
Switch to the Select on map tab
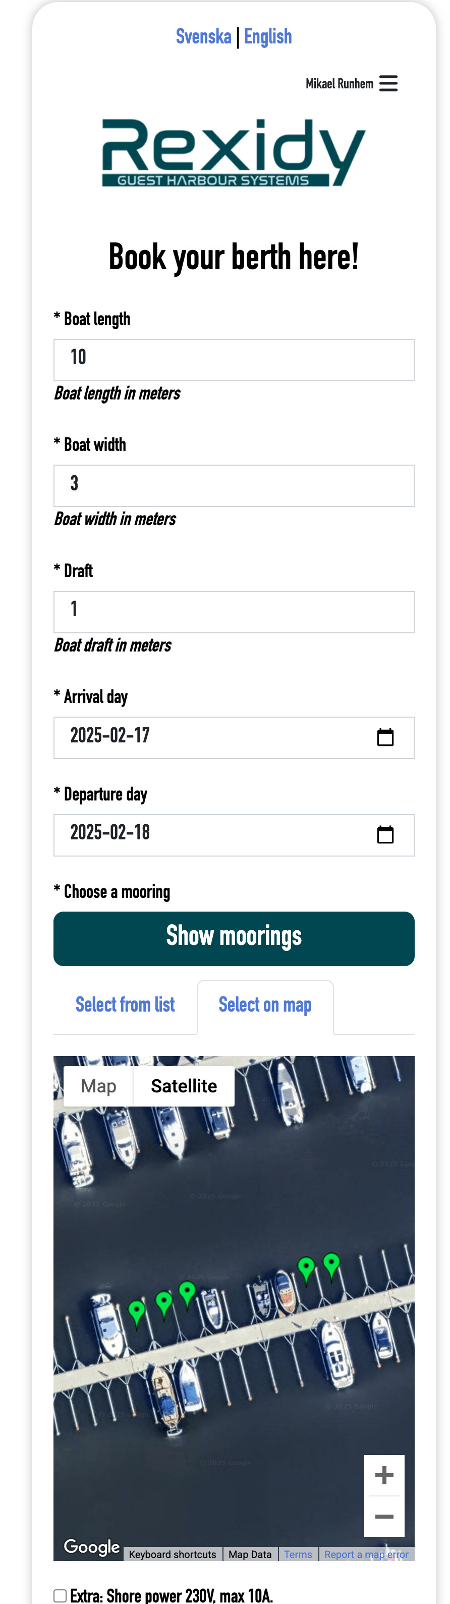click(x=265, y=1005)
